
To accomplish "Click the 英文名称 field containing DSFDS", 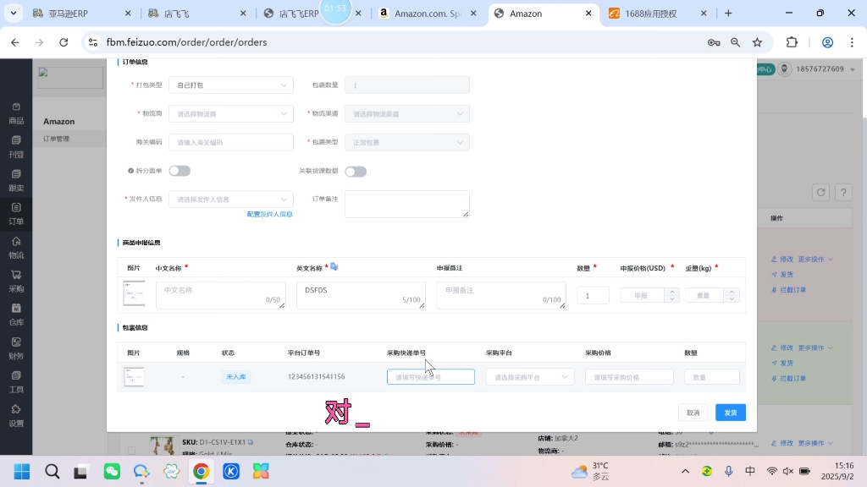I will [x=361, y=295].
